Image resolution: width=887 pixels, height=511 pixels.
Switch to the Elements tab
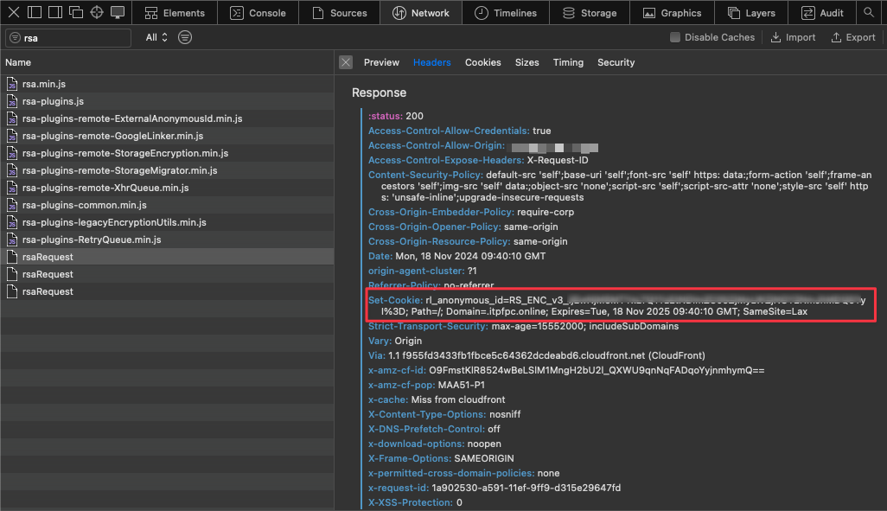[x=175, y=12]
